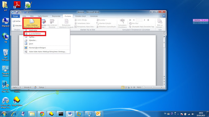The width and height of the screenshot is (209, 117).
Task: Switch to the Görünüm tab
Action: click(94, 16)
